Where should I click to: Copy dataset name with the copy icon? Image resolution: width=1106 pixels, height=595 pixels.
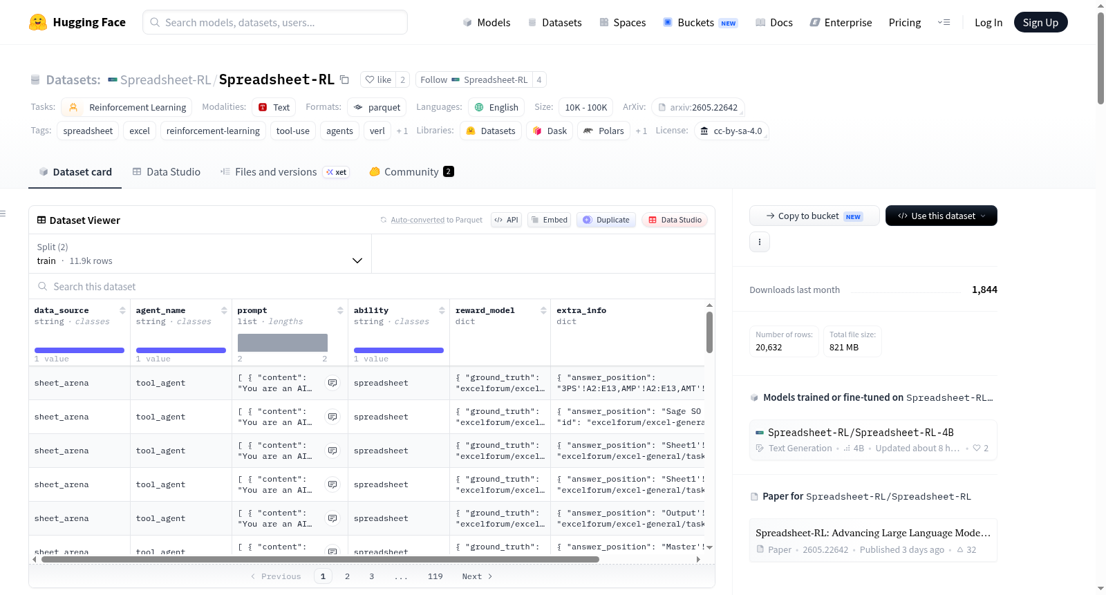344,79
